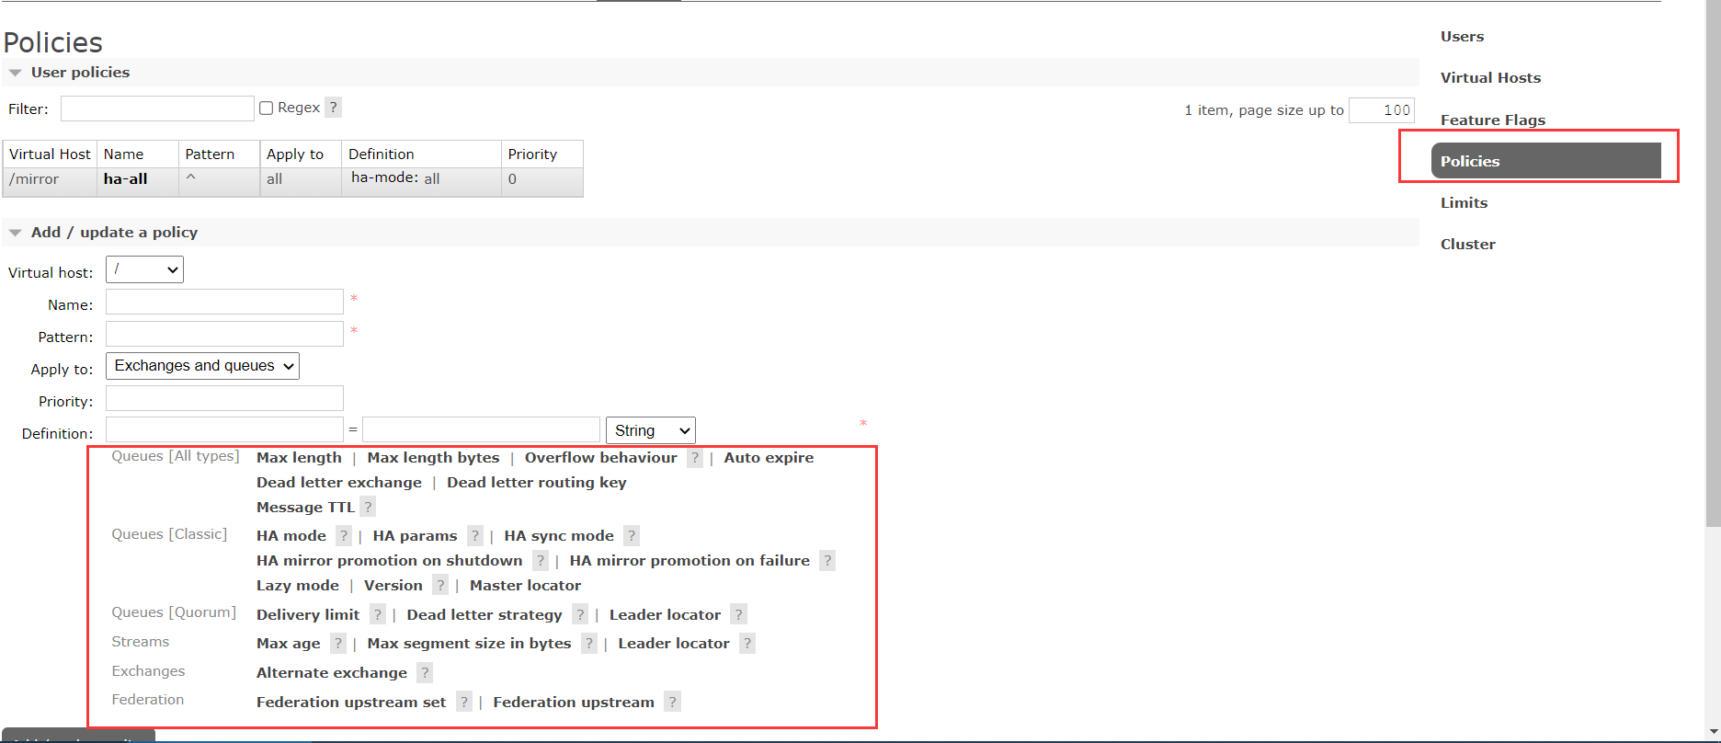The width and height of the screenshot is (1721, 743).
Task: Collapse the Add / update a policy section
Action: (114, 233)
